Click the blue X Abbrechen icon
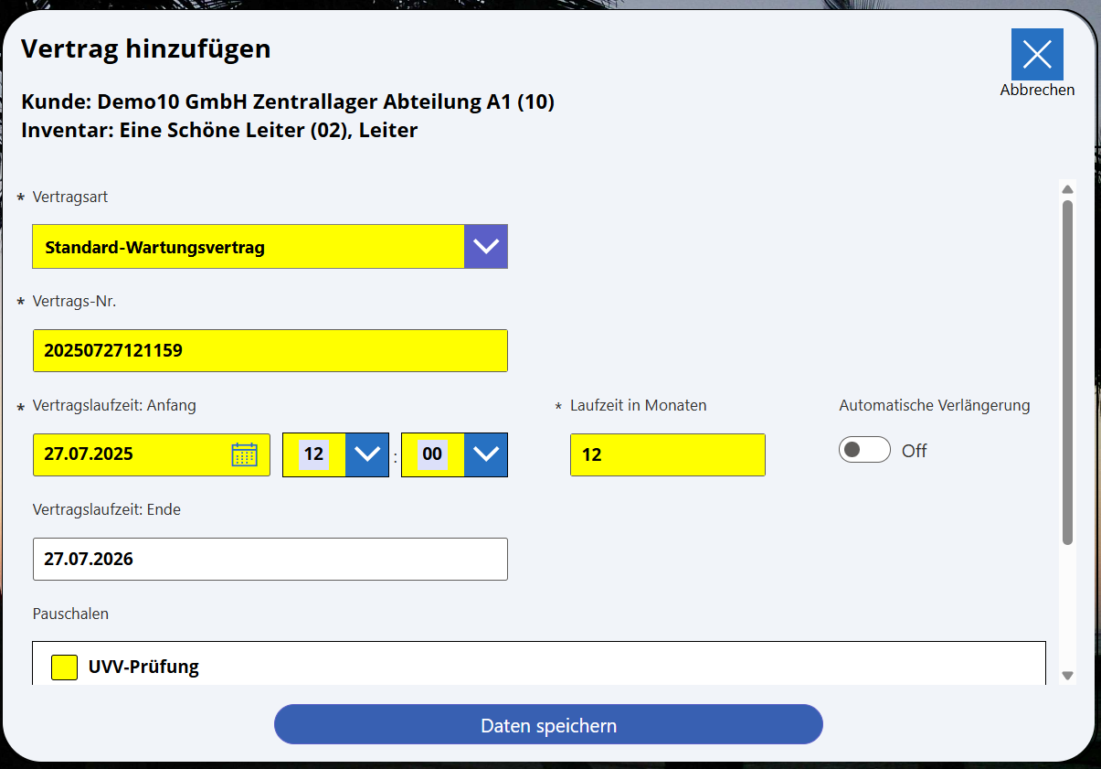1101x769 pixels. [1037, 54]
